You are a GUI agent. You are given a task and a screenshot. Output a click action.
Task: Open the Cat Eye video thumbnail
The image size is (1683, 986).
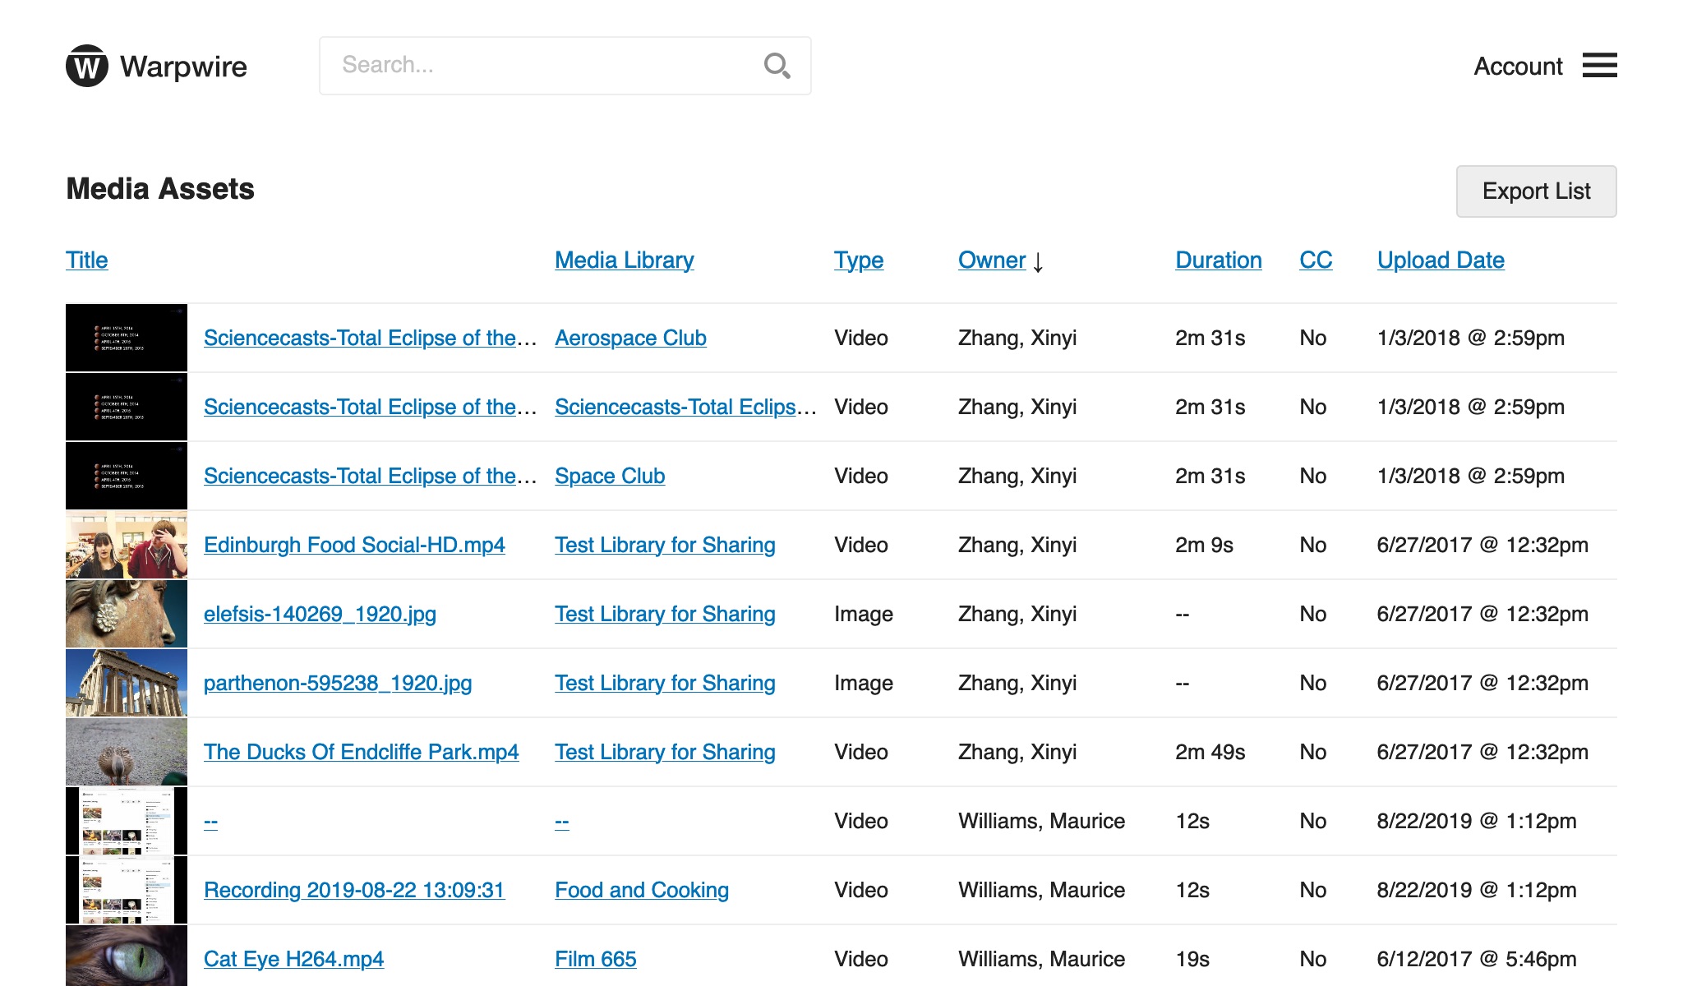click(127, 957)
